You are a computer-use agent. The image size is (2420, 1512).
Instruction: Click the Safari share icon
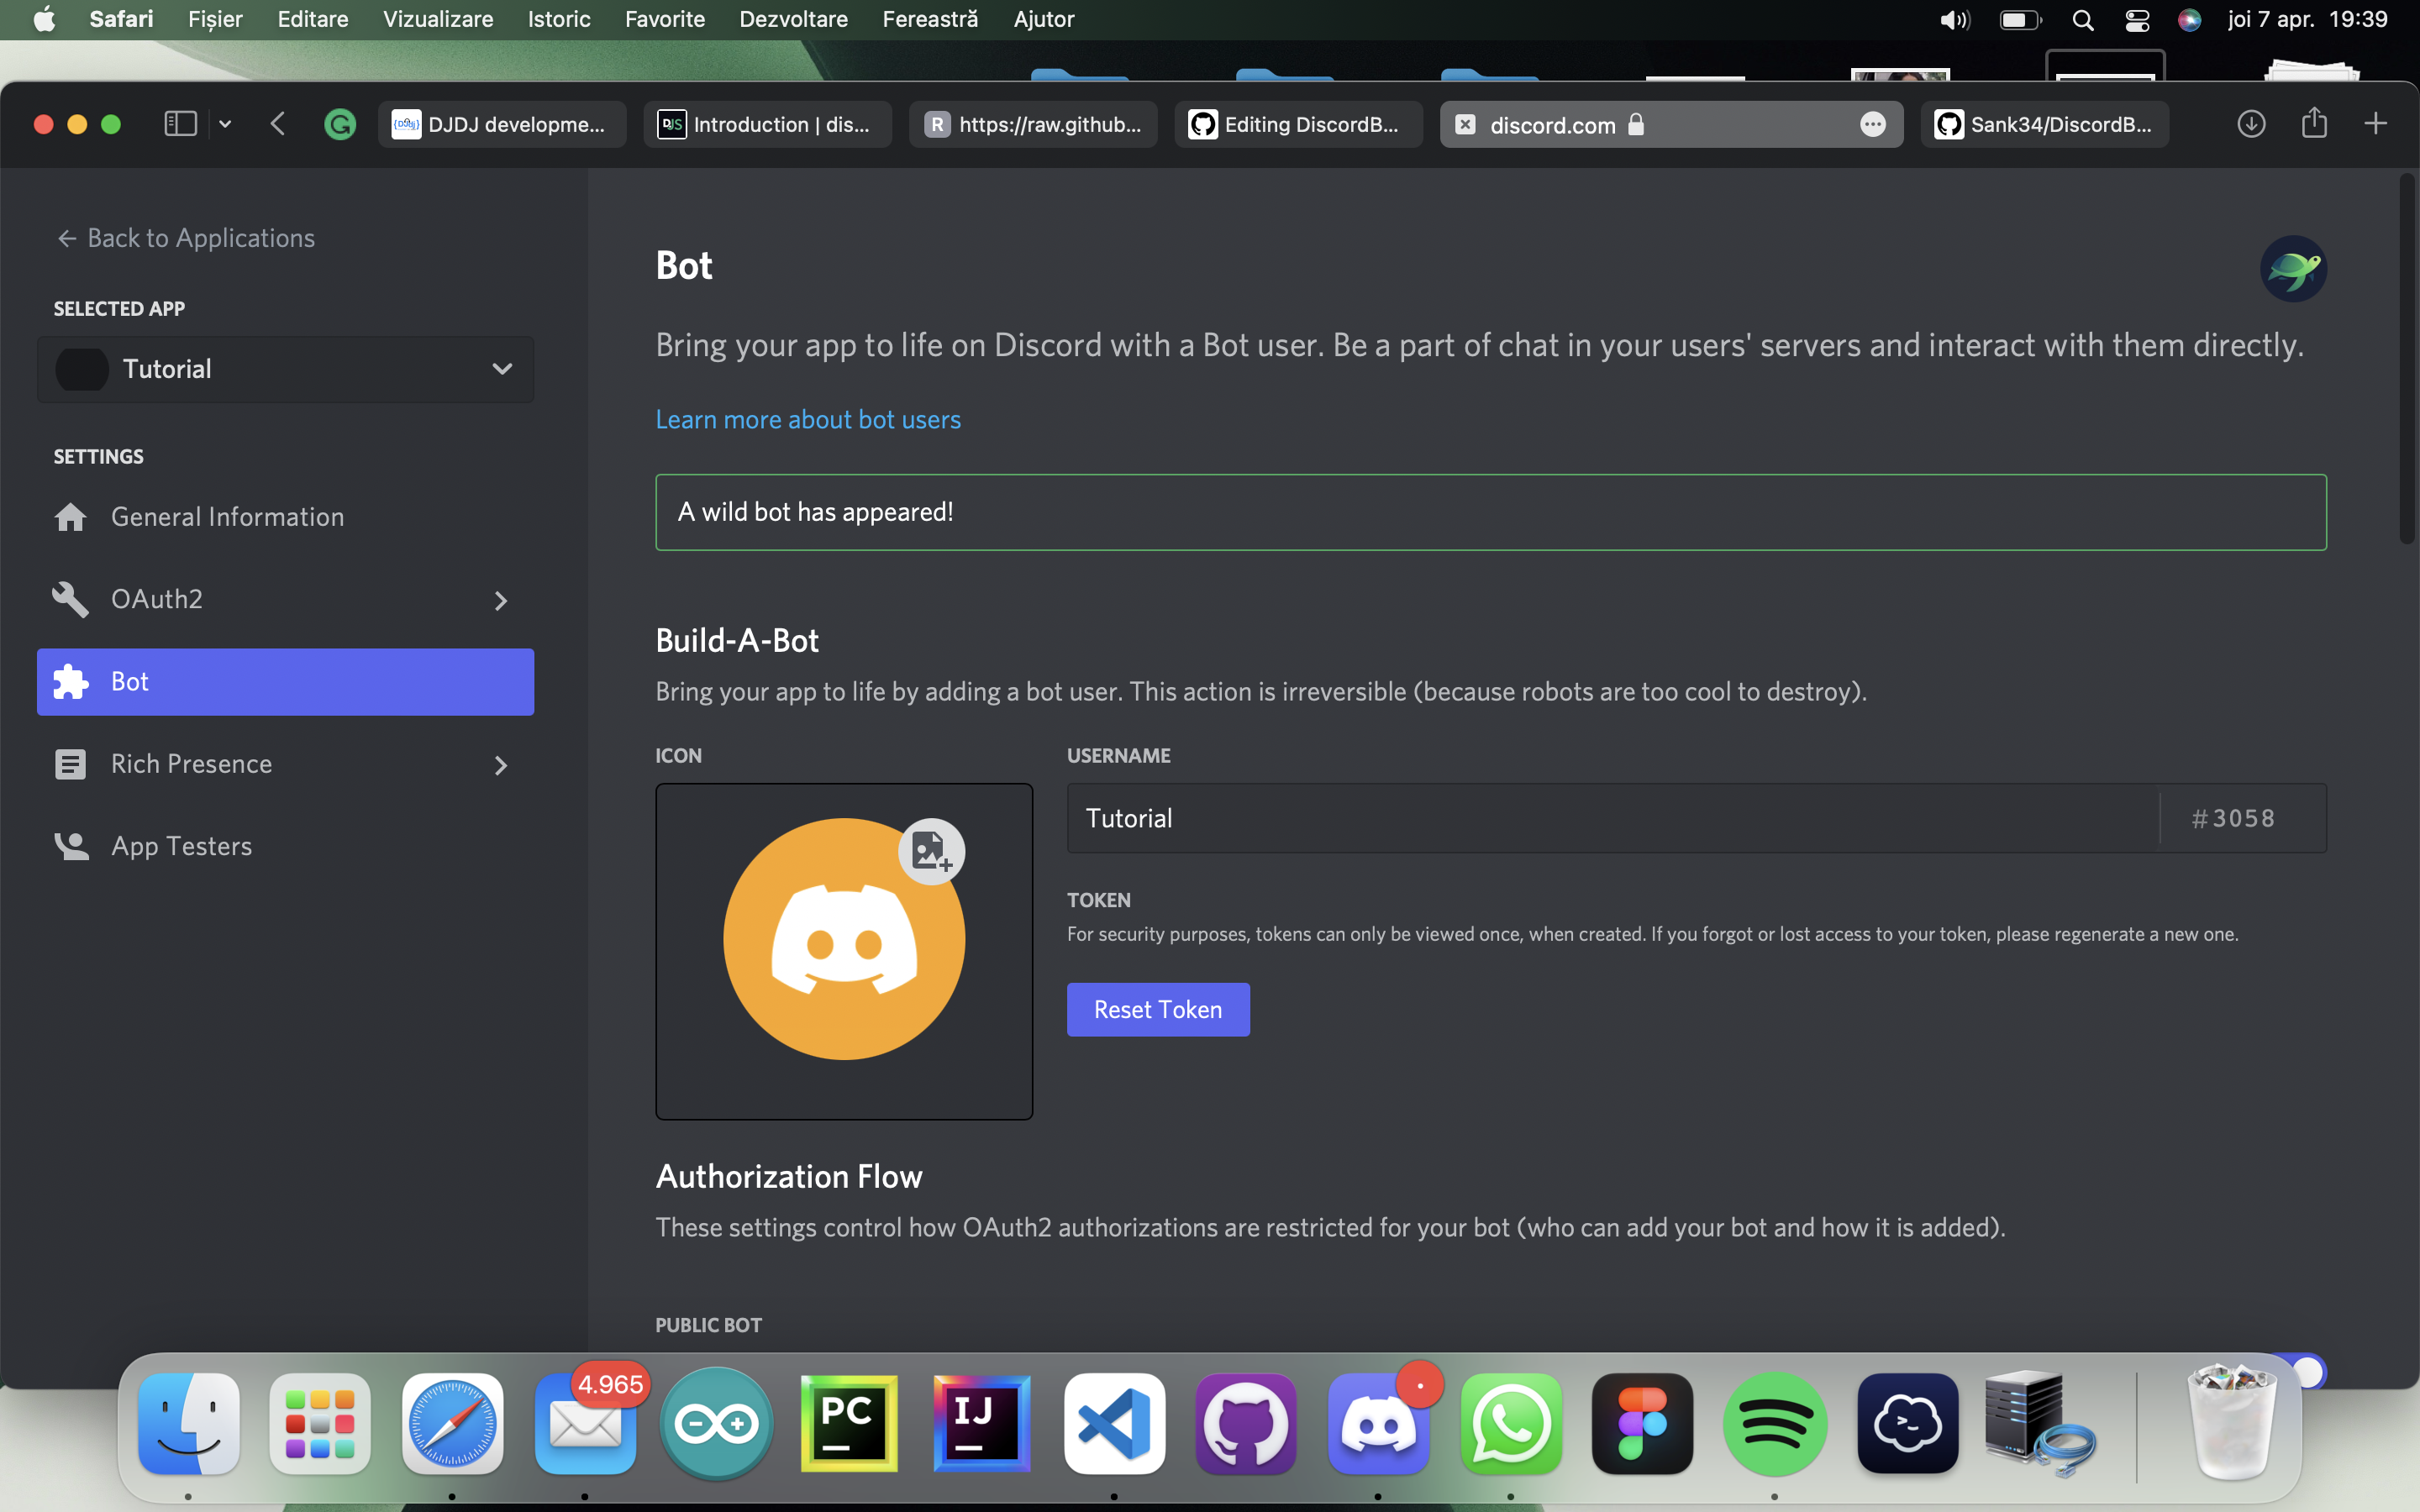click(2314, 124)
